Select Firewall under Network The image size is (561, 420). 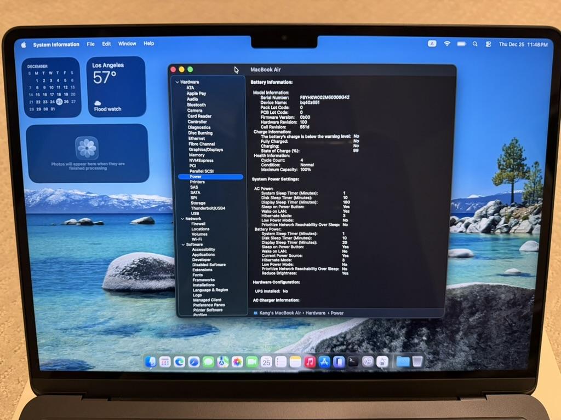point(198,224)
